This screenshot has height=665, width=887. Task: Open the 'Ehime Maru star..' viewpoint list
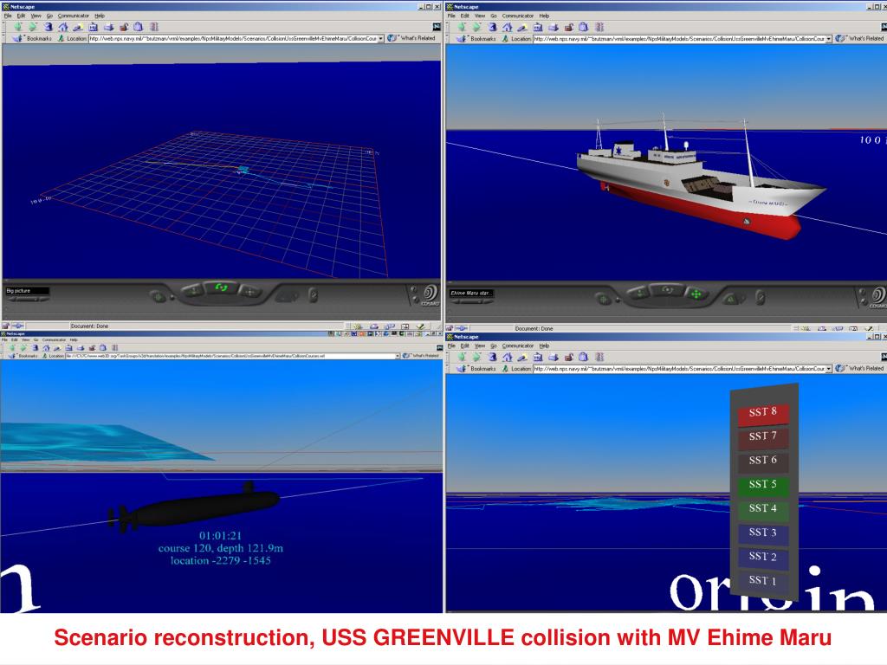(x=471, y=293)
